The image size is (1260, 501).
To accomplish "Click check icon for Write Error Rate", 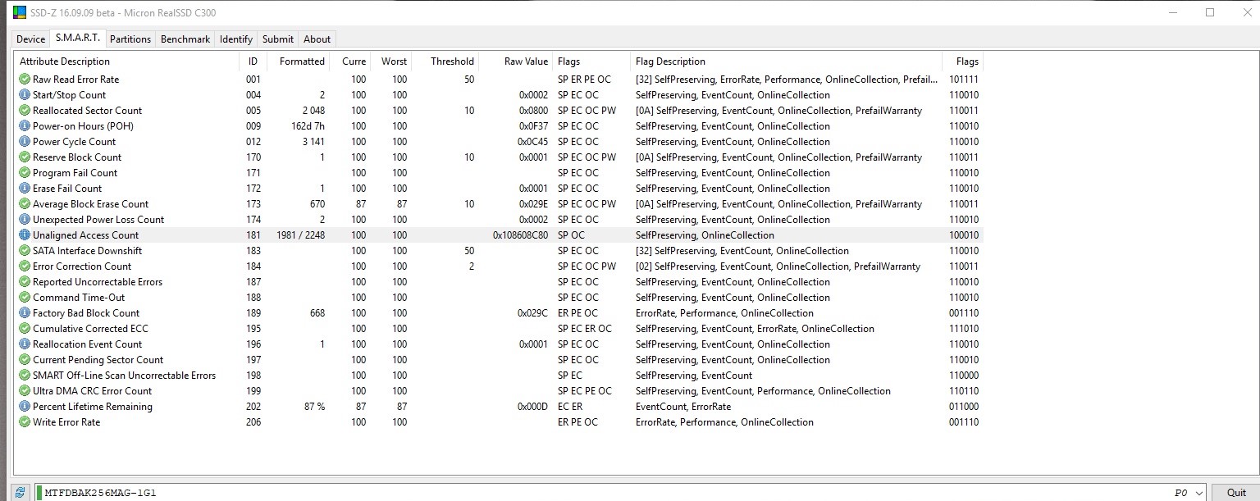I will pos(25,422).
